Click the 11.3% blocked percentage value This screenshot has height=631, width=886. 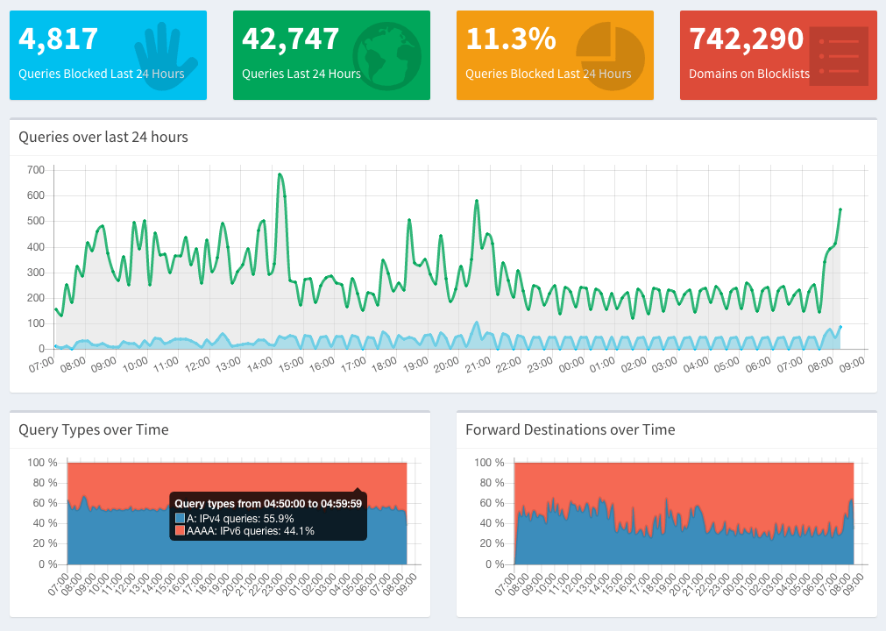pyautogui.click(x=510, y=39)
